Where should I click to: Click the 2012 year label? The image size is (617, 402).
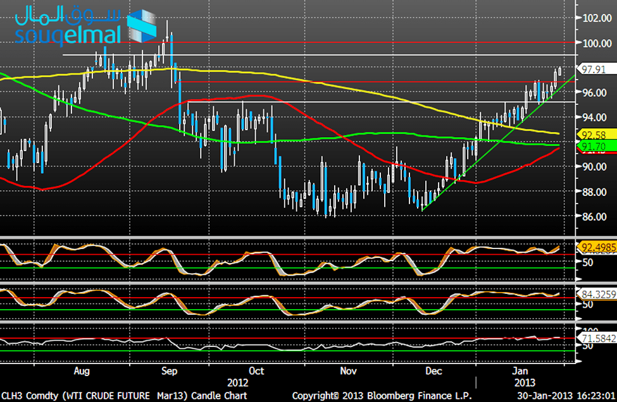tap(238, 383)
